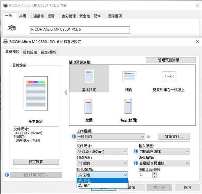Pick the 裝訂(雙面) booklet preset icon
The width and height of the screenshot is (202, 194).
128,106
